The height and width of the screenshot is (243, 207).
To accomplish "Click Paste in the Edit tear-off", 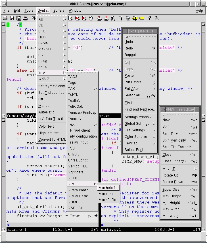I will pos(140,76).
